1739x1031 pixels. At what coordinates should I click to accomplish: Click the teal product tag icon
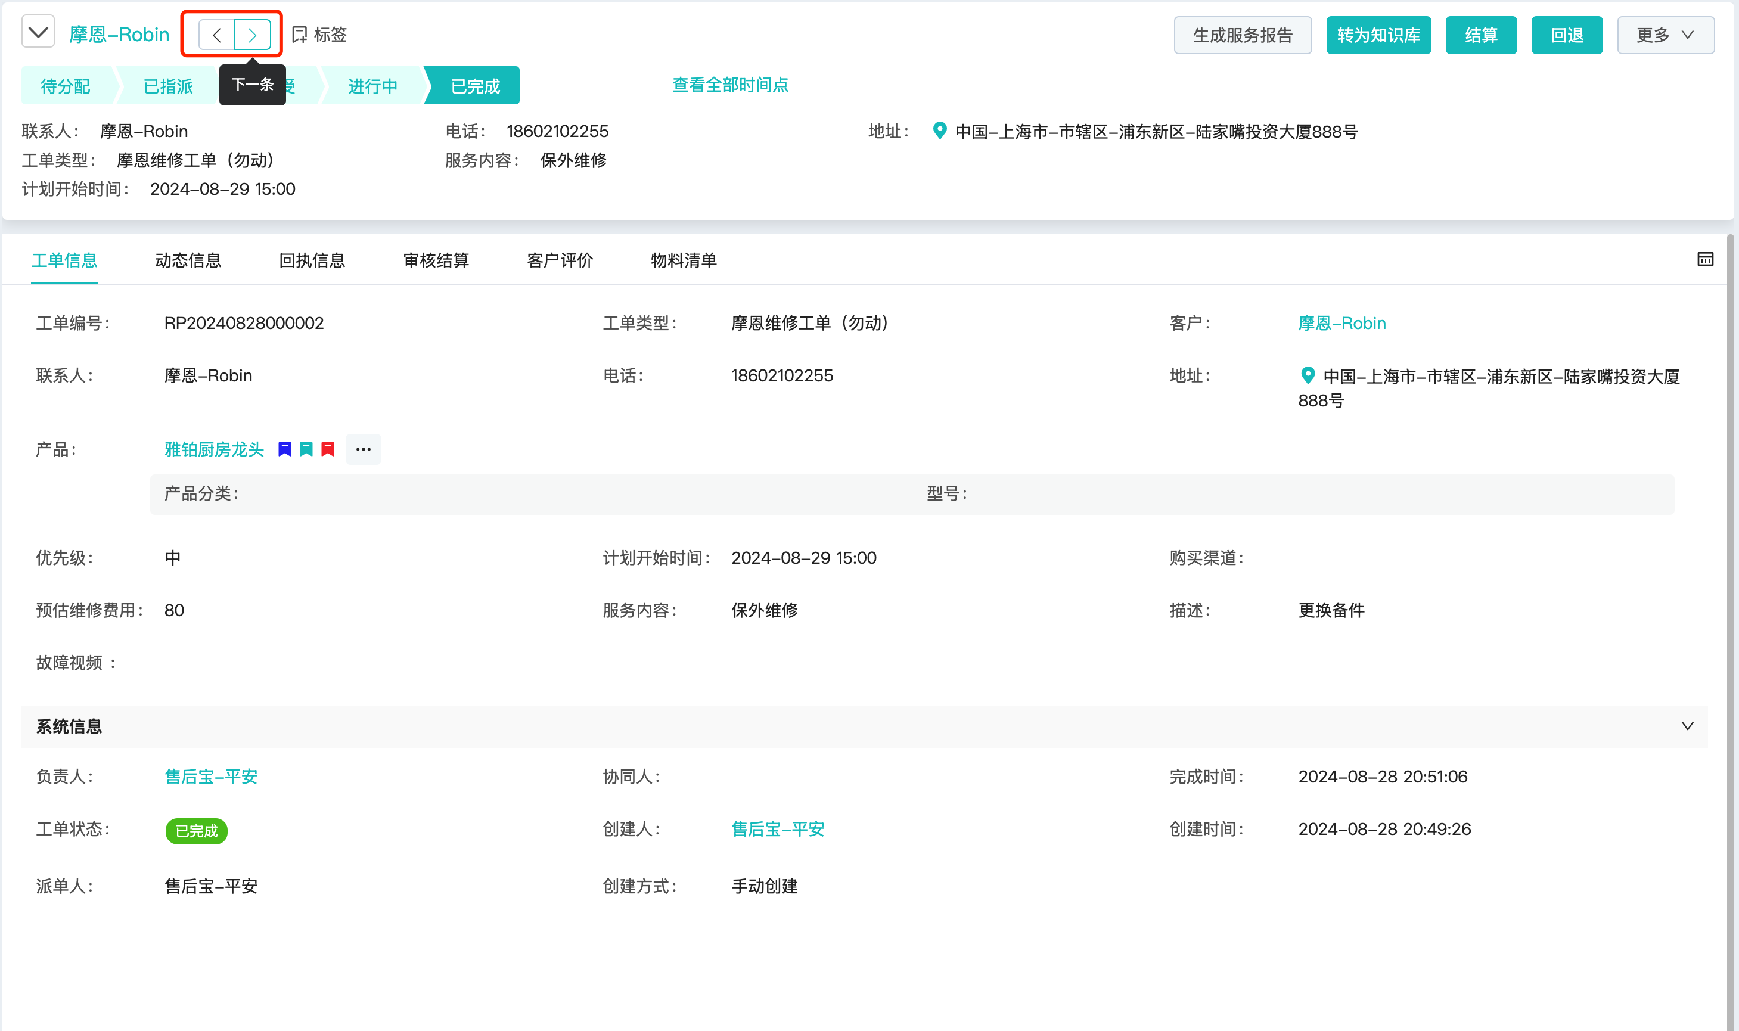pos(306,449)
